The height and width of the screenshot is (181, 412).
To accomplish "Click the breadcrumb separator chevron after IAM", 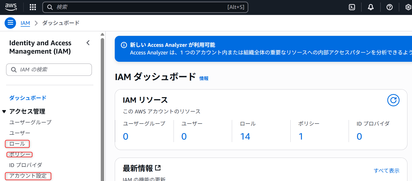I will click(36, 23).
